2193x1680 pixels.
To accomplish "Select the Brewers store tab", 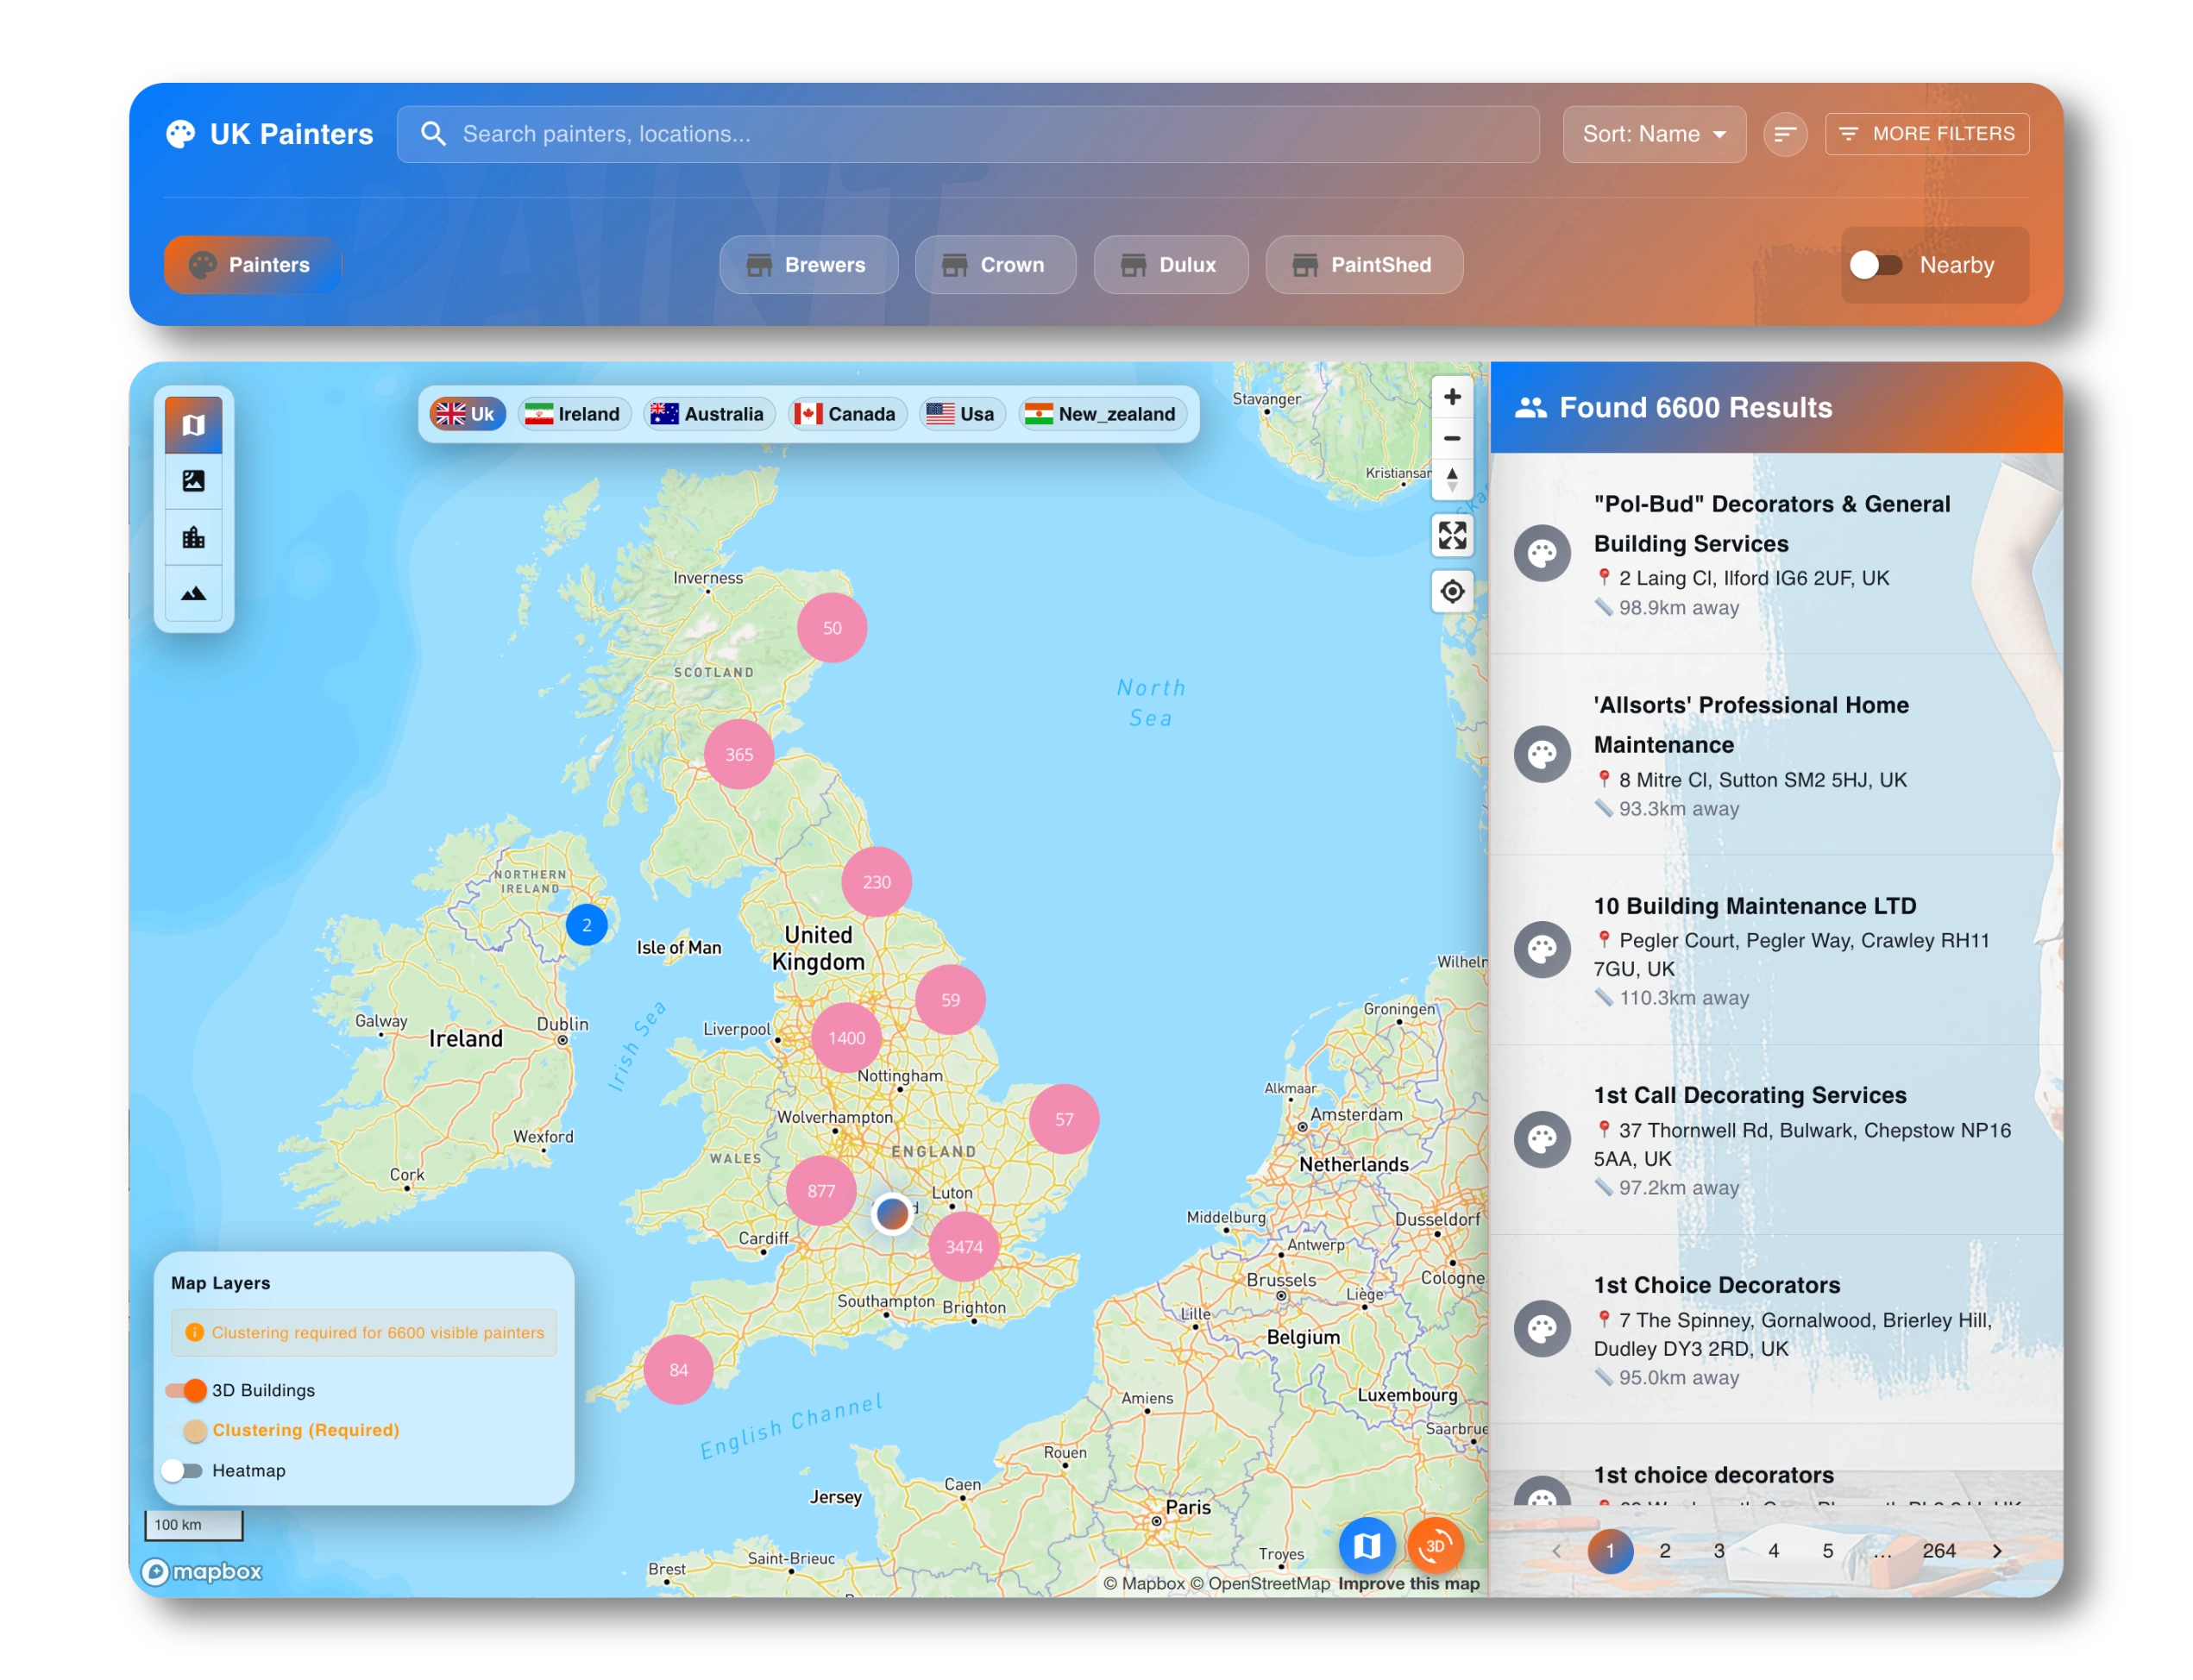I will [808, 265].
